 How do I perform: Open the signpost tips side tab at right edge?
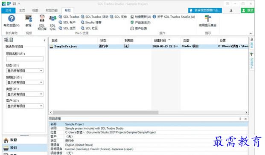(252, 61)
